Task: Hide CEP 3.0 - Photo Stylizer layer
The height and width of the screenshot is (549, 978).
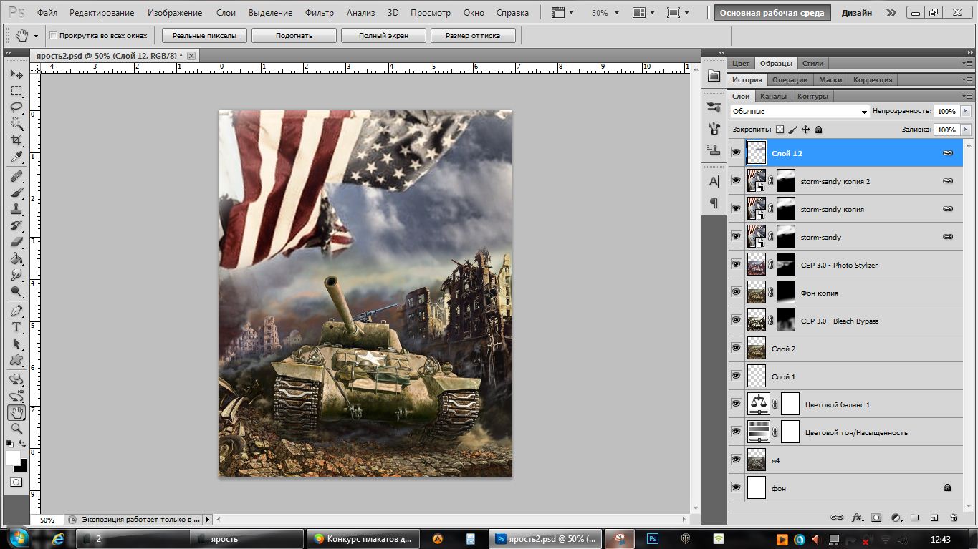Action: [x=736, y=264]
